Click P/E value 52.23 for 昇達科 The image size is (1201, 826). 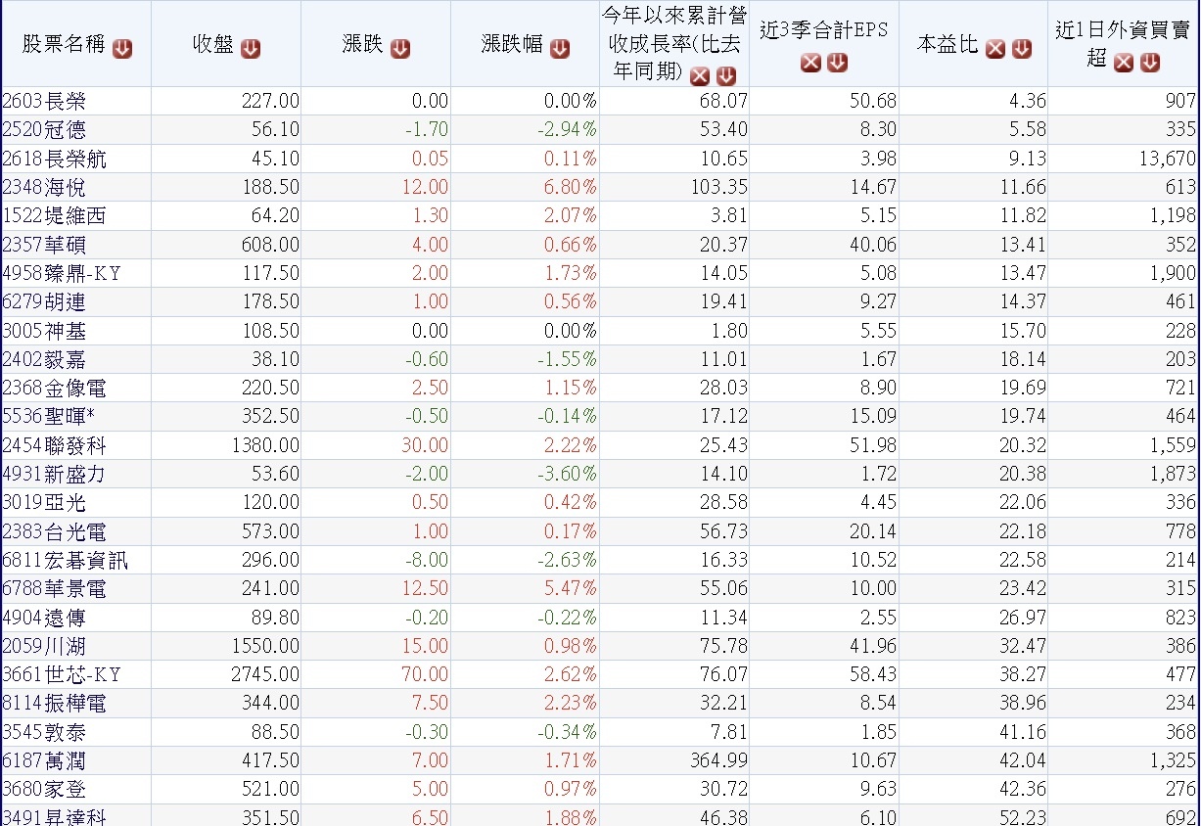point(1023,819)
